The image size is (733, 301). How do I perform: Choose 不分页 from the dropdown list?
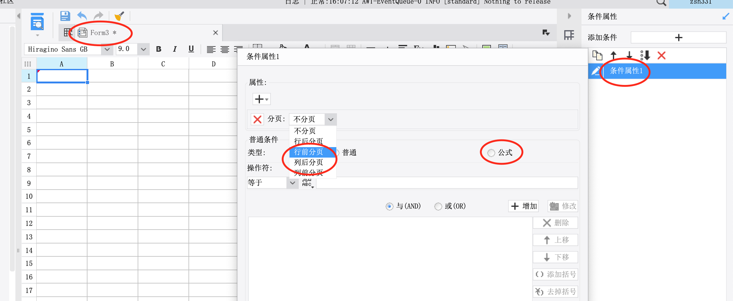313,131
